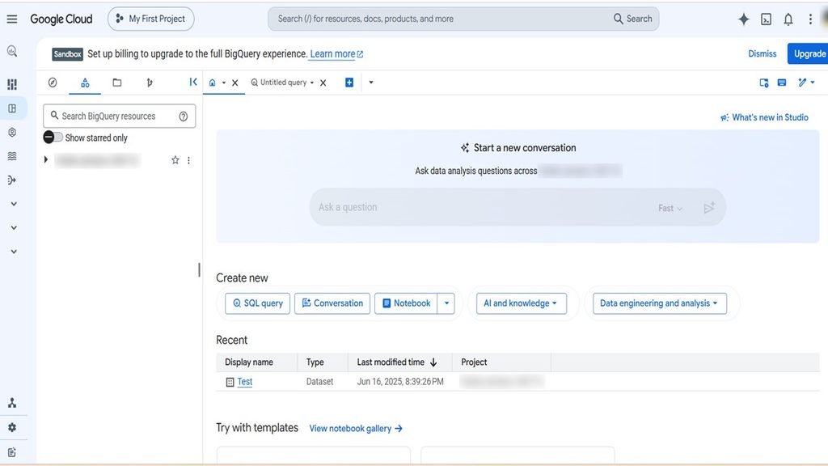Open the project's three-dot actions menu
This screenshot has width=828, height=466.
(x=188, y=160)
